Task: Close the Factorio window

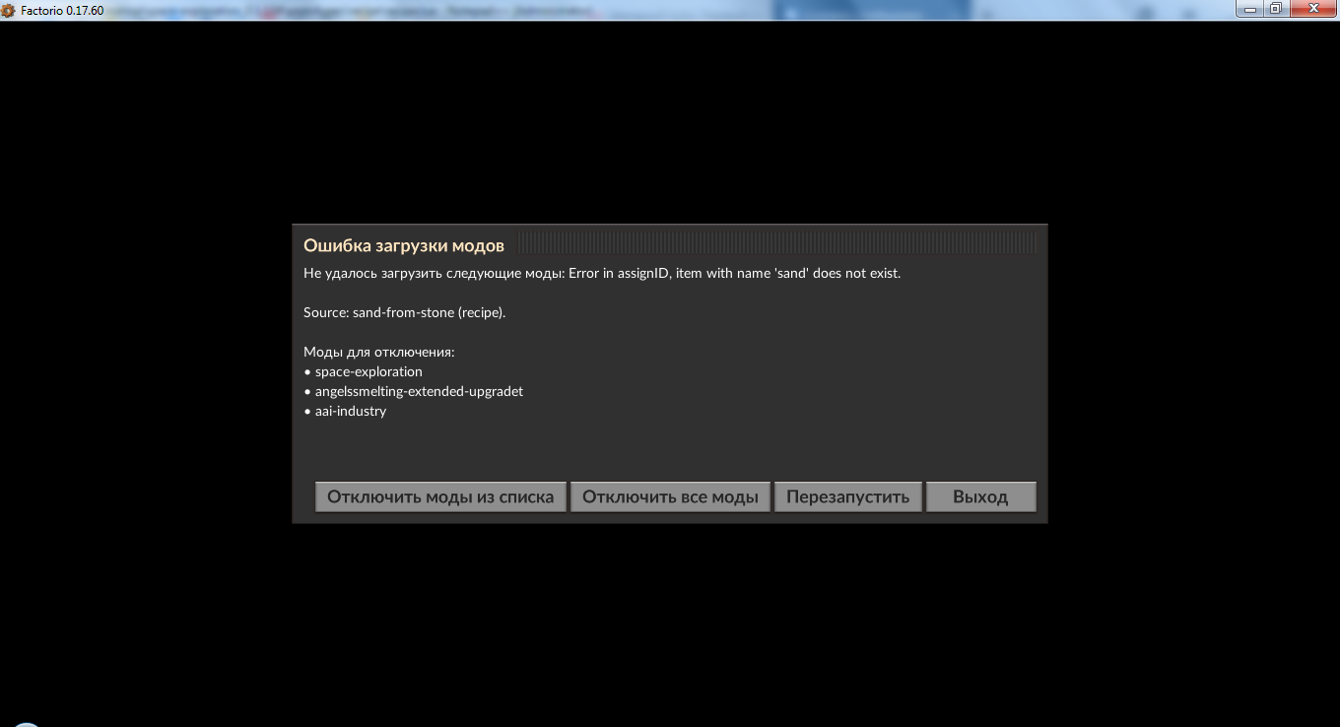Action: click(1311, 9)
